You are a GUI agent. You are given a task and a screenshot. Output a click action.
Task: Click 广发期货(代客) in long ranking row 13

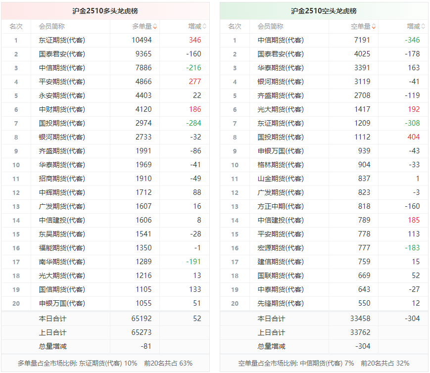62,206
